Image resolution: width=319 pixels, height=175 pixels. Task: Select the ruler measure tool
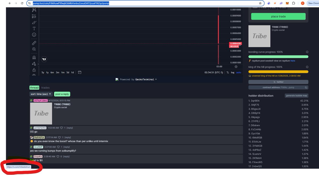pyautogui.click(x=34, y=43)
